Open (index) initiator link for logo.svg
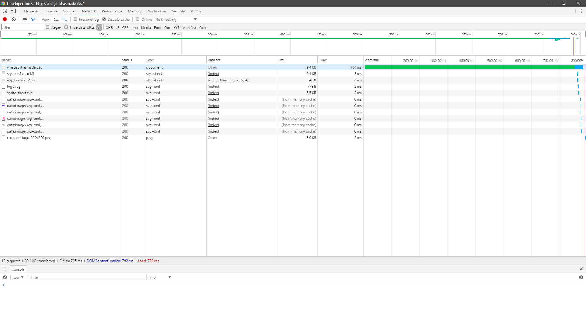586x320 pixels. 213,87
